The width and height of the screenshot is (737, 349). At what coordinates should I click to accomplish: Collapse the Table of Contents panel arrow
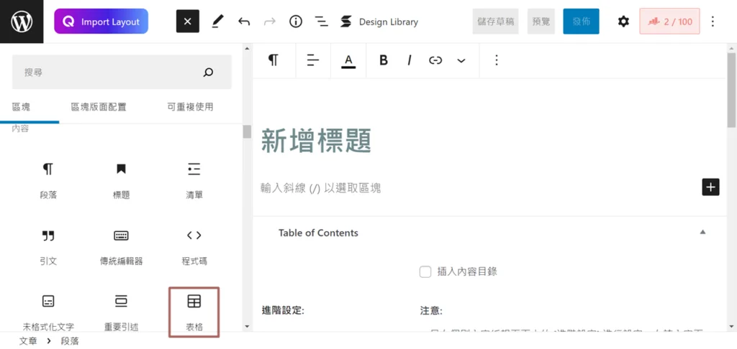pyautogui.click(x=702, y=232)
